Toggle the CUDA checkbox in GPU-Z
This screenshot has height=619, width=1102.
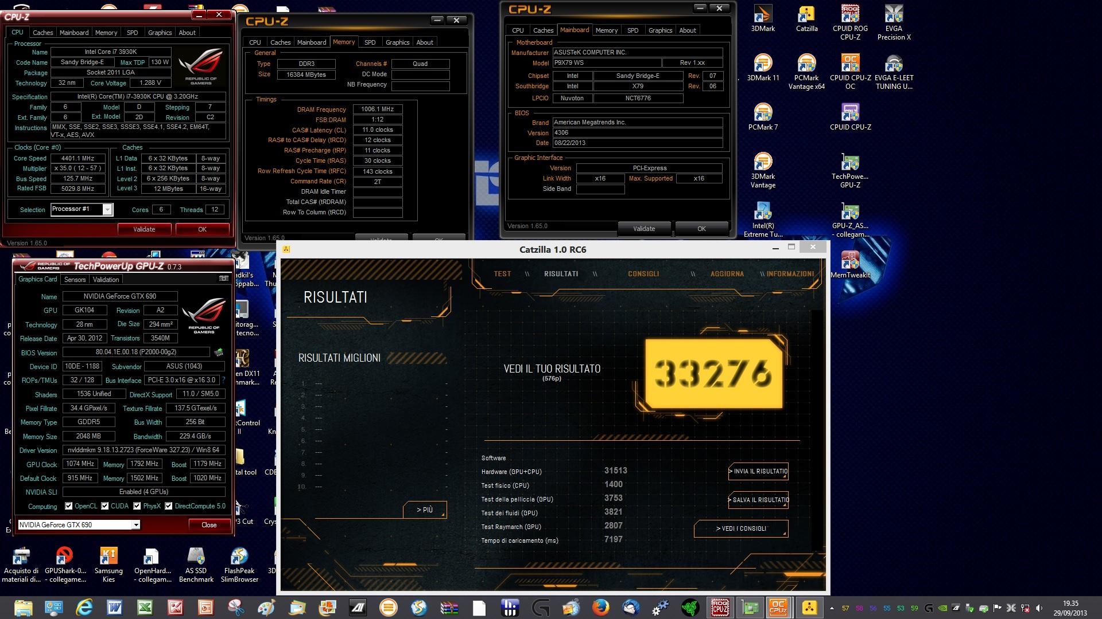105,506
